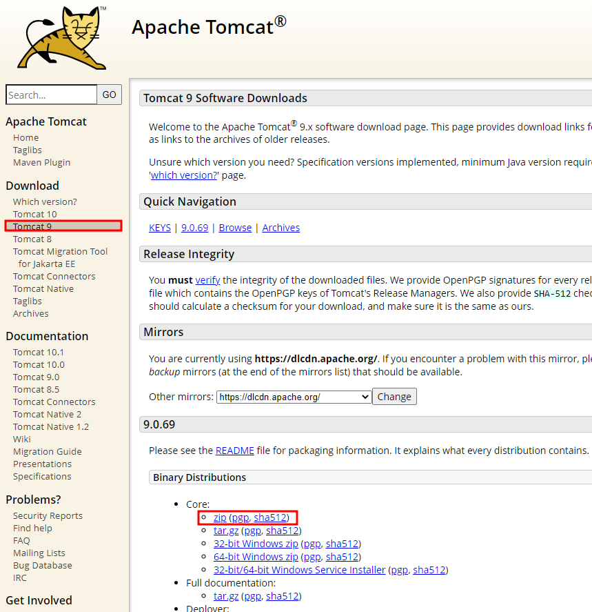Screen dimensions: 592x612
Task: Open sha512 checksum for Core zip
Action: (270, 517)
